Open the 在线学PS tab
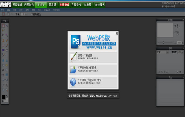 click(x=76, y=5)
